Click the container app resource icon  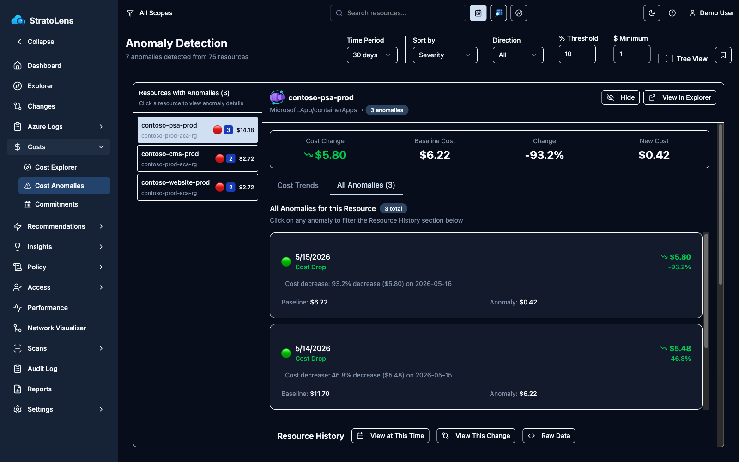point(277,97)
